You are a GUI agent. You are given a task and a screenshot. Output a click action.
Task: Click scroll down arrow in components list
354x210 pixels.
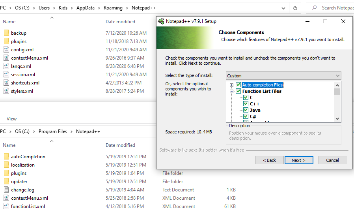[x=337, y=119]
